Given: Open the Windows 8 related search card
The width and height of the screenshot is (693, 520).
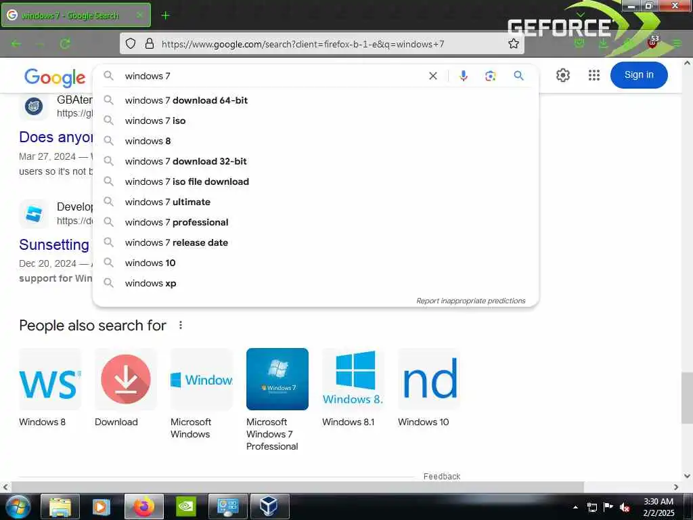Looking at the screenshot, I should click(50, 388).
